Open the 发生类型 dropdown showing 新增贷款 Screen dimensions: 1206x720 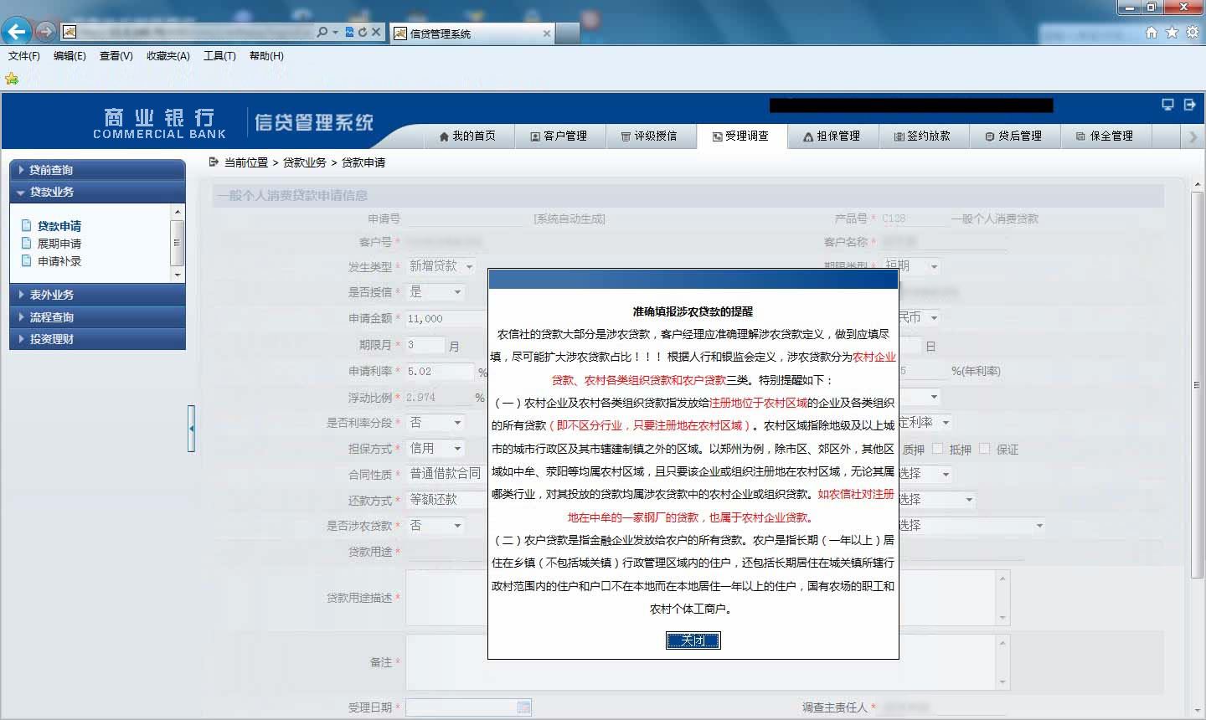[441, 266]
